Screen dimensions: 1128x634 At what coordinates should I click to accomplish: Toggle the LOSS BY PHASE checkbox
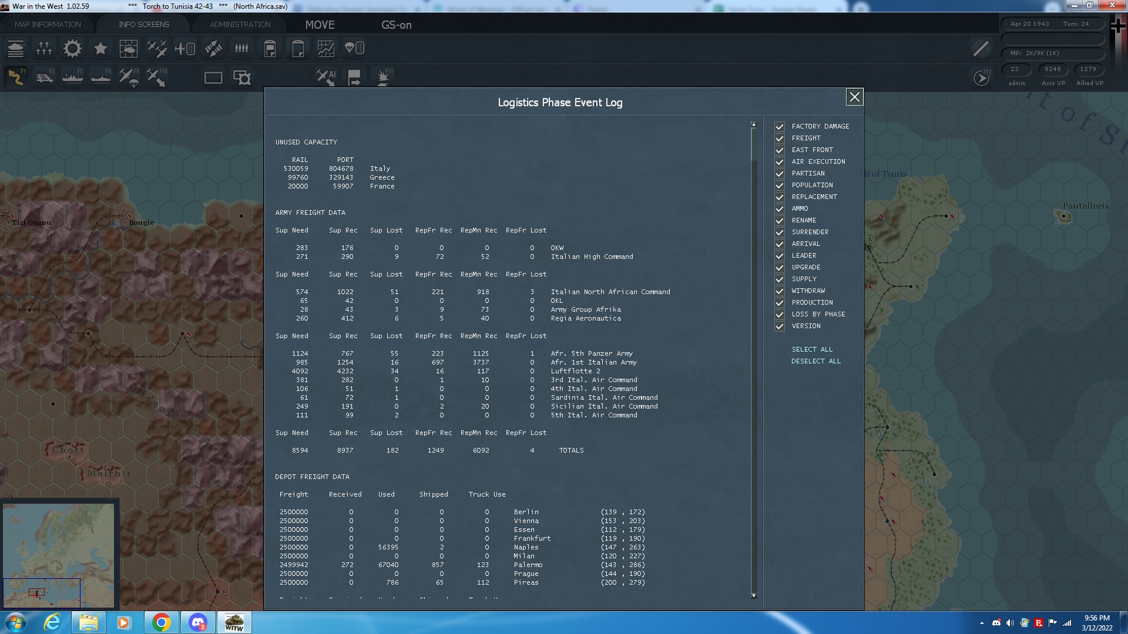[780, 315]
